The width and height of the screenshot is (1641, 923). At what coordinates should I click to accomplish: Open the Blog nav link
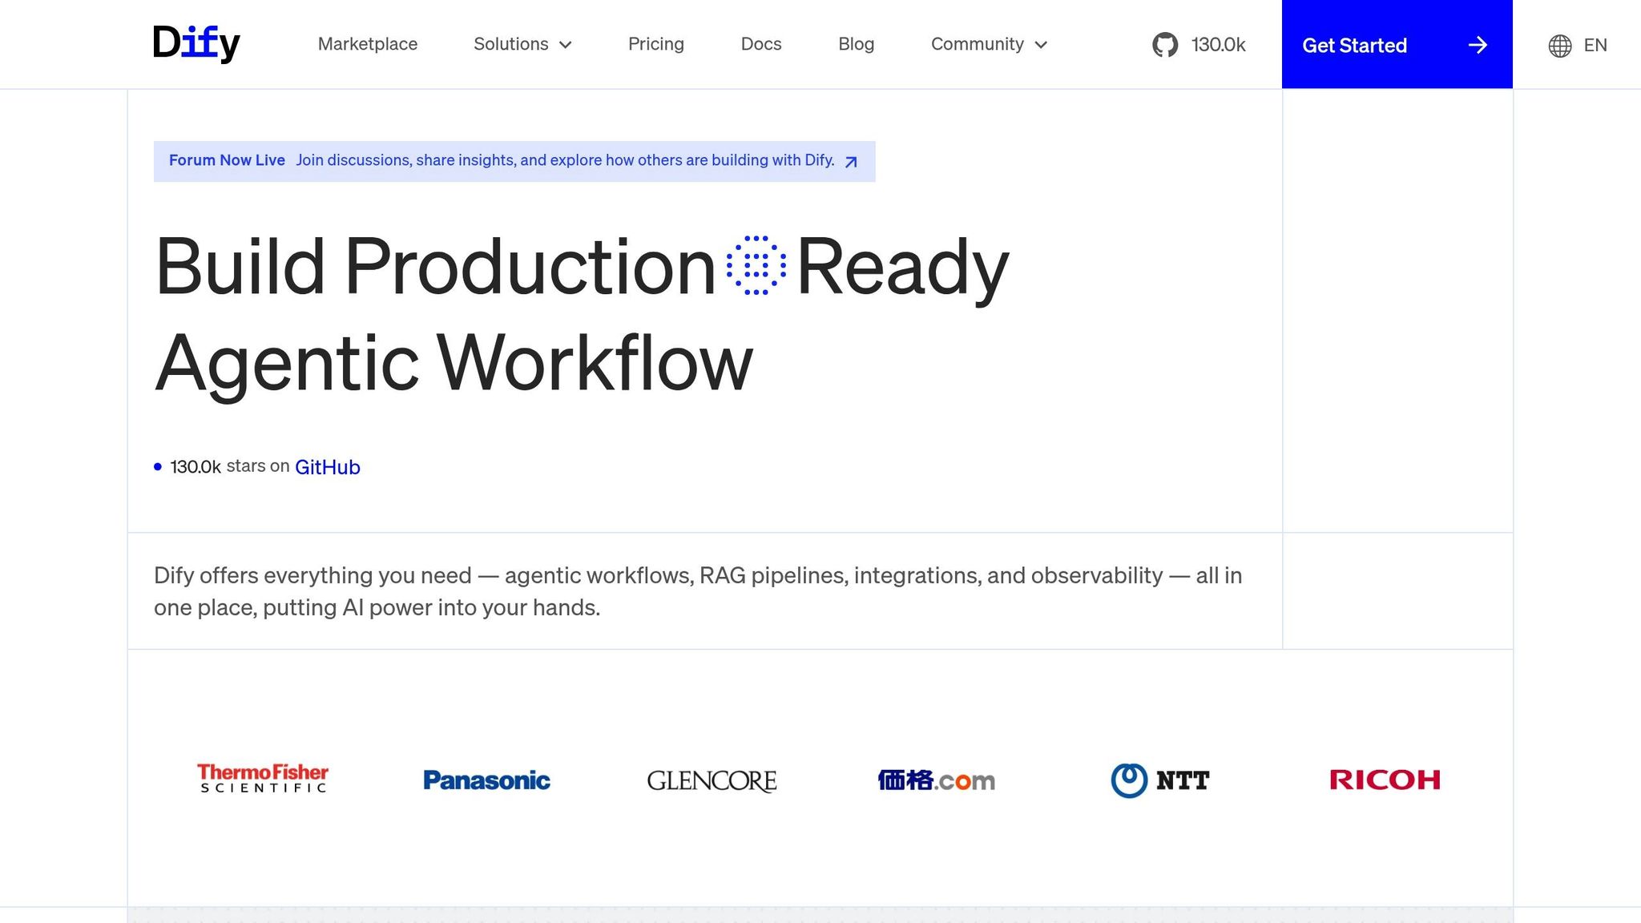pos(856,44)
